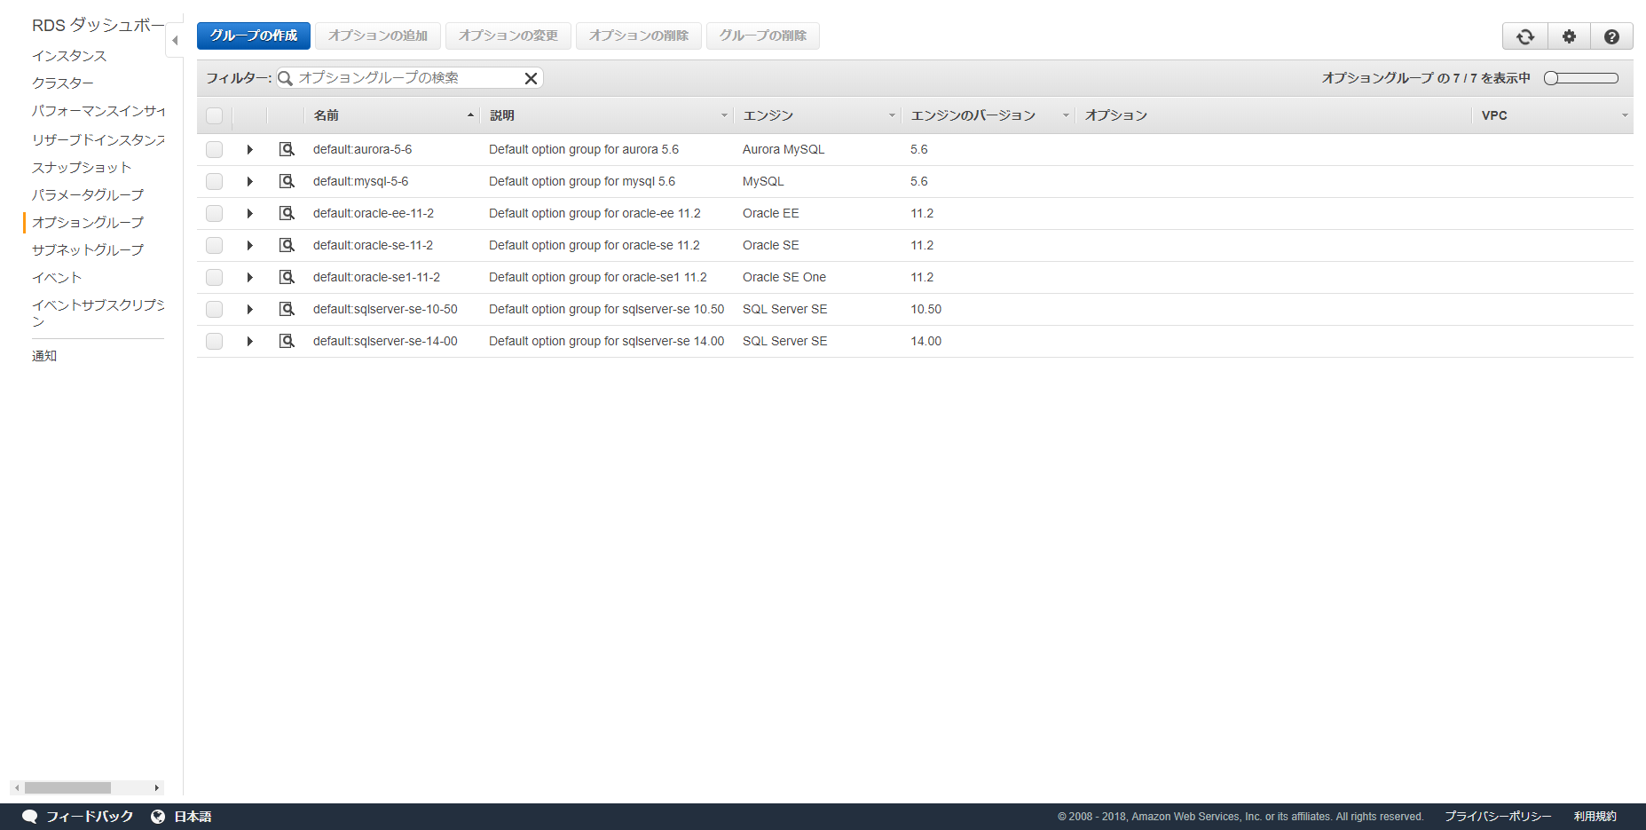Expand the default:oracle-ee-11-2 row

coord(250,213)
